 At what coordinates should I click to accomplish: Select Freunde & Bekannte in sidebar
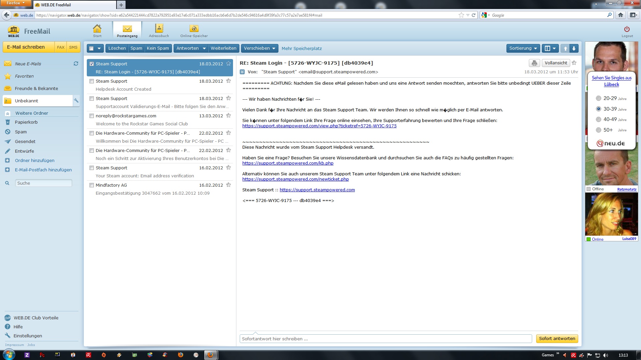(36, 88)
